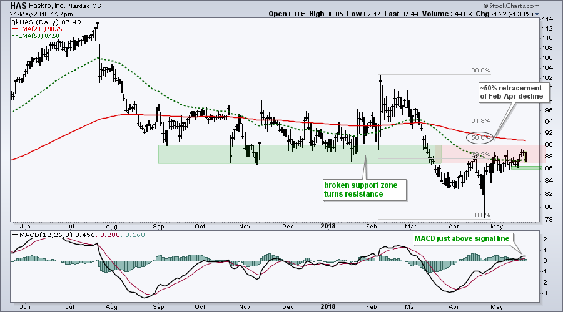
Task: Click the 78 price axis label
Action: 547,219
